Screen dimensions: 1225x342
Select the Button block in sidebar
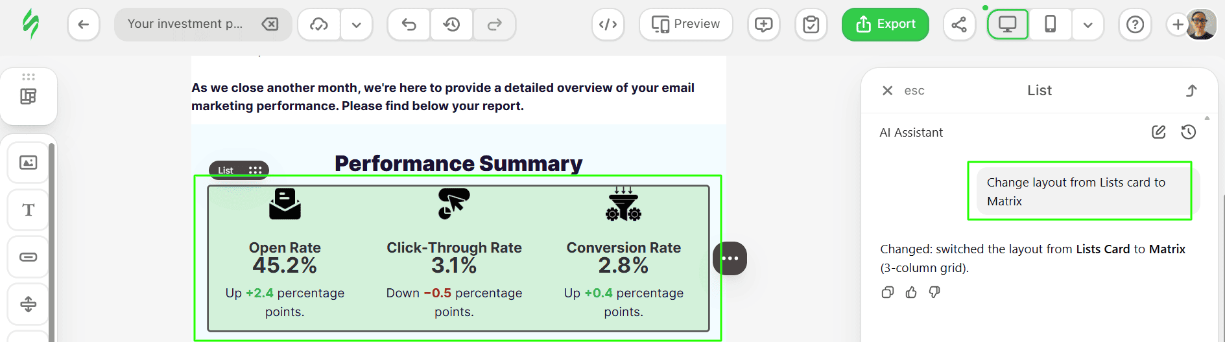coord(29,257)
